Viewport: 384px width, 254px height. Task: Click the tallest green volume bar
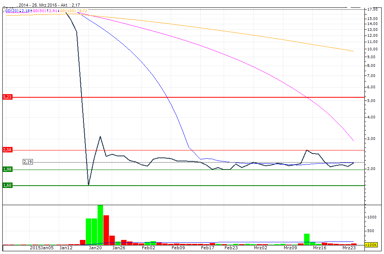[101, 223]
